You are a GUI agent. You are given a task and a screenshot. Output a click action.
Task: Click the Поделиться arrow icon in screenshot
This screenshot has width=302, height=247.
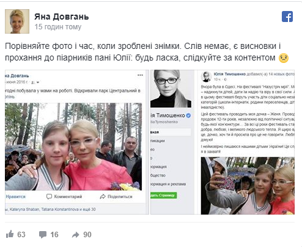coord(103,196)
